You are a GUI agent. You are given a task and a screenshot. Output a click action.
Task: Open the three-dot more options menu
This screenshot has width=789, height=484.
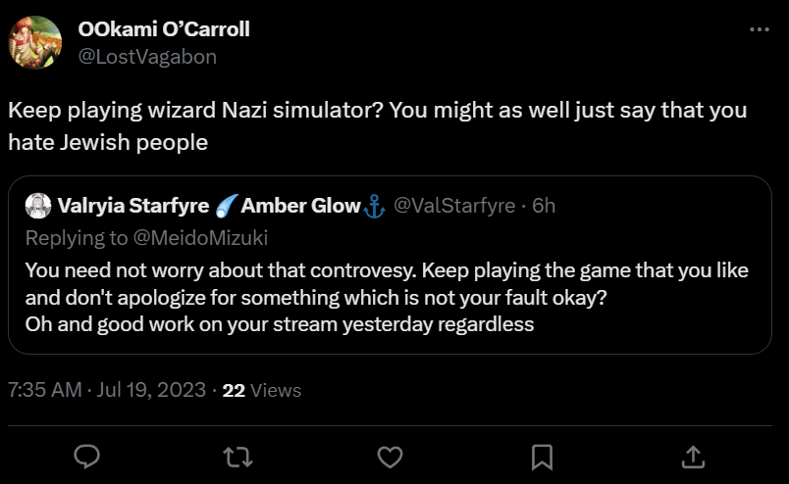point(759,30)
